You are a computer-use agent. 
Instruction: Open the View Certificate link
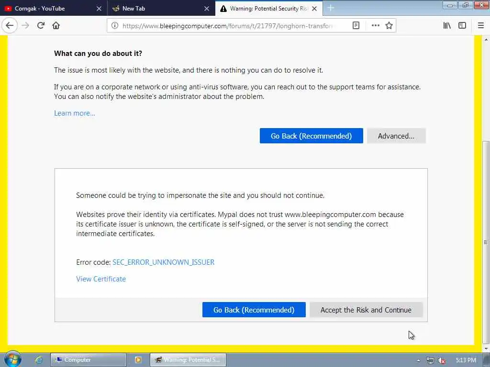(x=101, y=279)
